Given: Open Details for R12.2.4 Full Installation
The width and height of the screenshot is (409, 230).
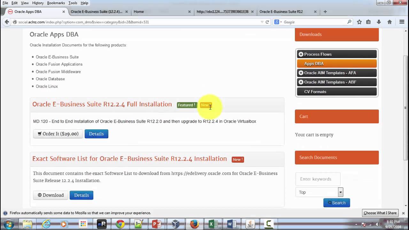Looking at the screenshot, I should pyautogui.click(x=96, y=134).
